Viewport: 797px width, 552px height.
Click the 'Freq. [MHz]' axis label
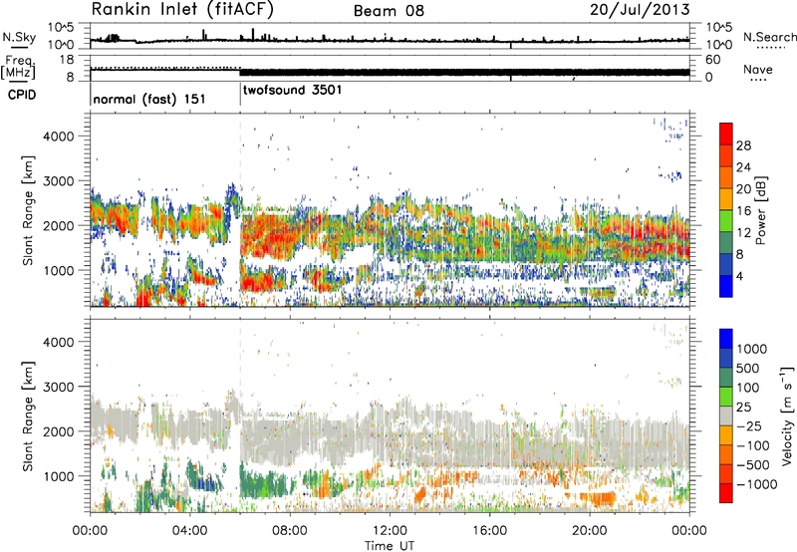pyautogui.click(x=19, y=68)
